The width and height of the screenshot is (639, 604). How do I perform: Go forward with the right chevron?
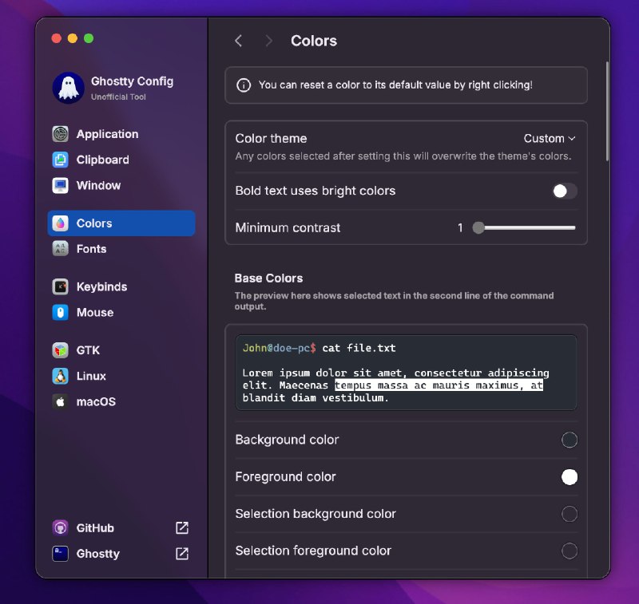[x=268, y=41]
